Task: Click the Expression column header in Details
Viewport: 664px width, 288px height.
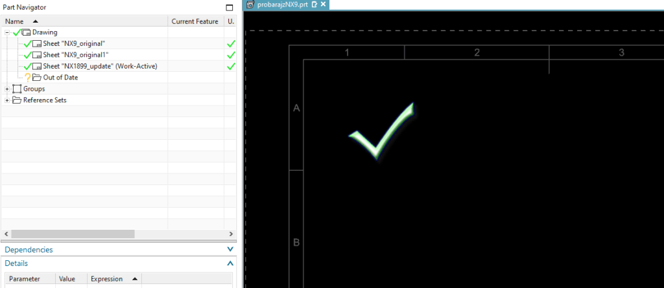Action: tap(114, 279)
